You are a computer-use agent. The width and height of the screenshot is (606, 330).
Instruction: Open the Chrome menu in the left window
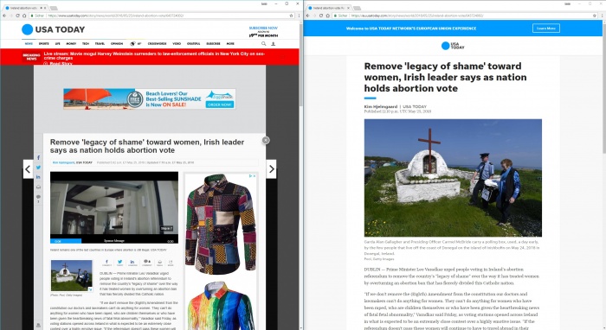[x=299, y=16]
